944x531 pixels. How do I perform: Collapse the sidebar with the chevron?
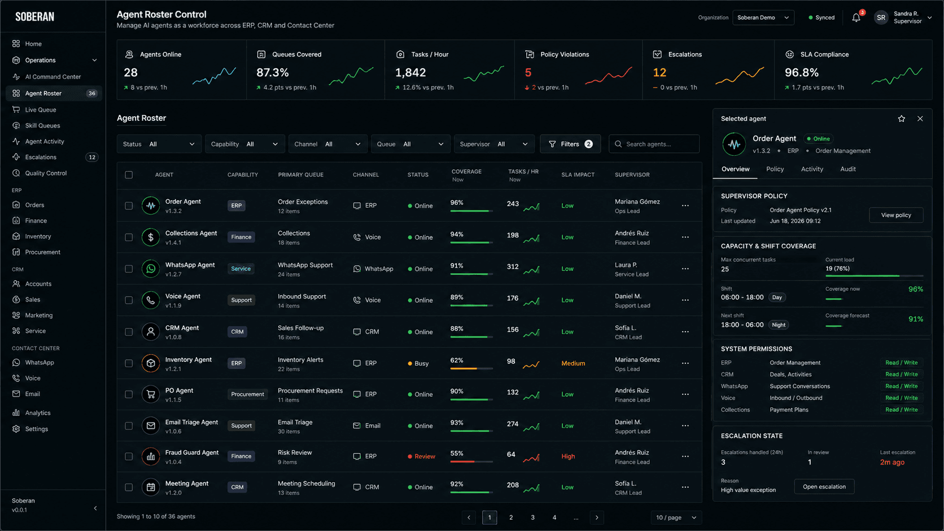click(95, 508)
